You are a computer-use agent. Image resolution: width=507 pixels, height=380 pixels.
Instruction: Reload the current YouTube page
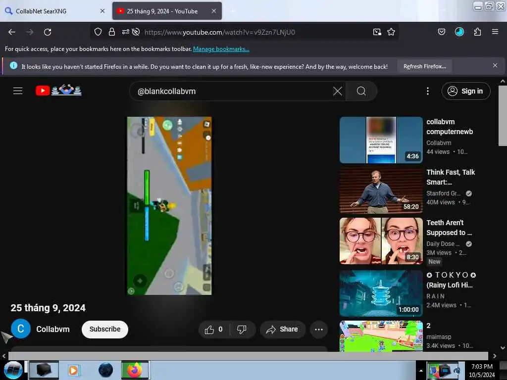(x=48, y=32)
